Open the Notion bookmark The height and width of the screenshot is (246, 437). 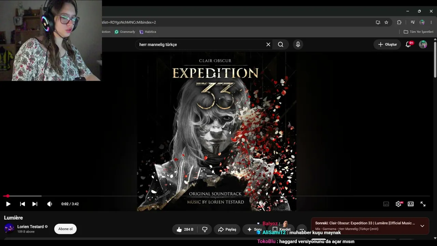click(106, 32)
